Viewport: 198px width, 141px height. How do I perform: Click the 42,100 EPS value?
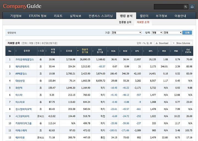(x=137, y=74)
